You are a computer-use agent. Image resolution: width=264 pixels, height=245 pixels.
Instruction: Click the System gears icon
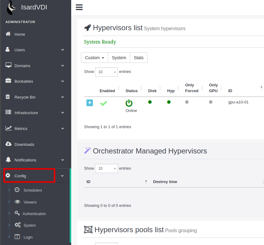click(17, 225)
